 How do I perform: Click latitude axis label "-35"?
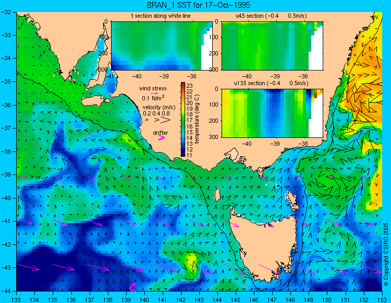pos(5,81)
